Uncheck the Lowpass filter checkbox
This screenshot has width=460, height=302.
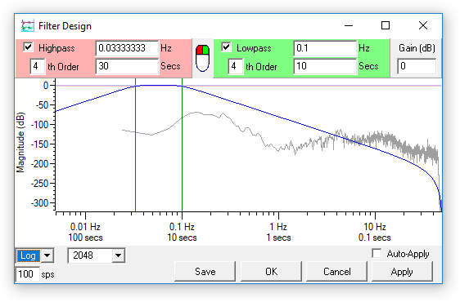click(226, 47)
